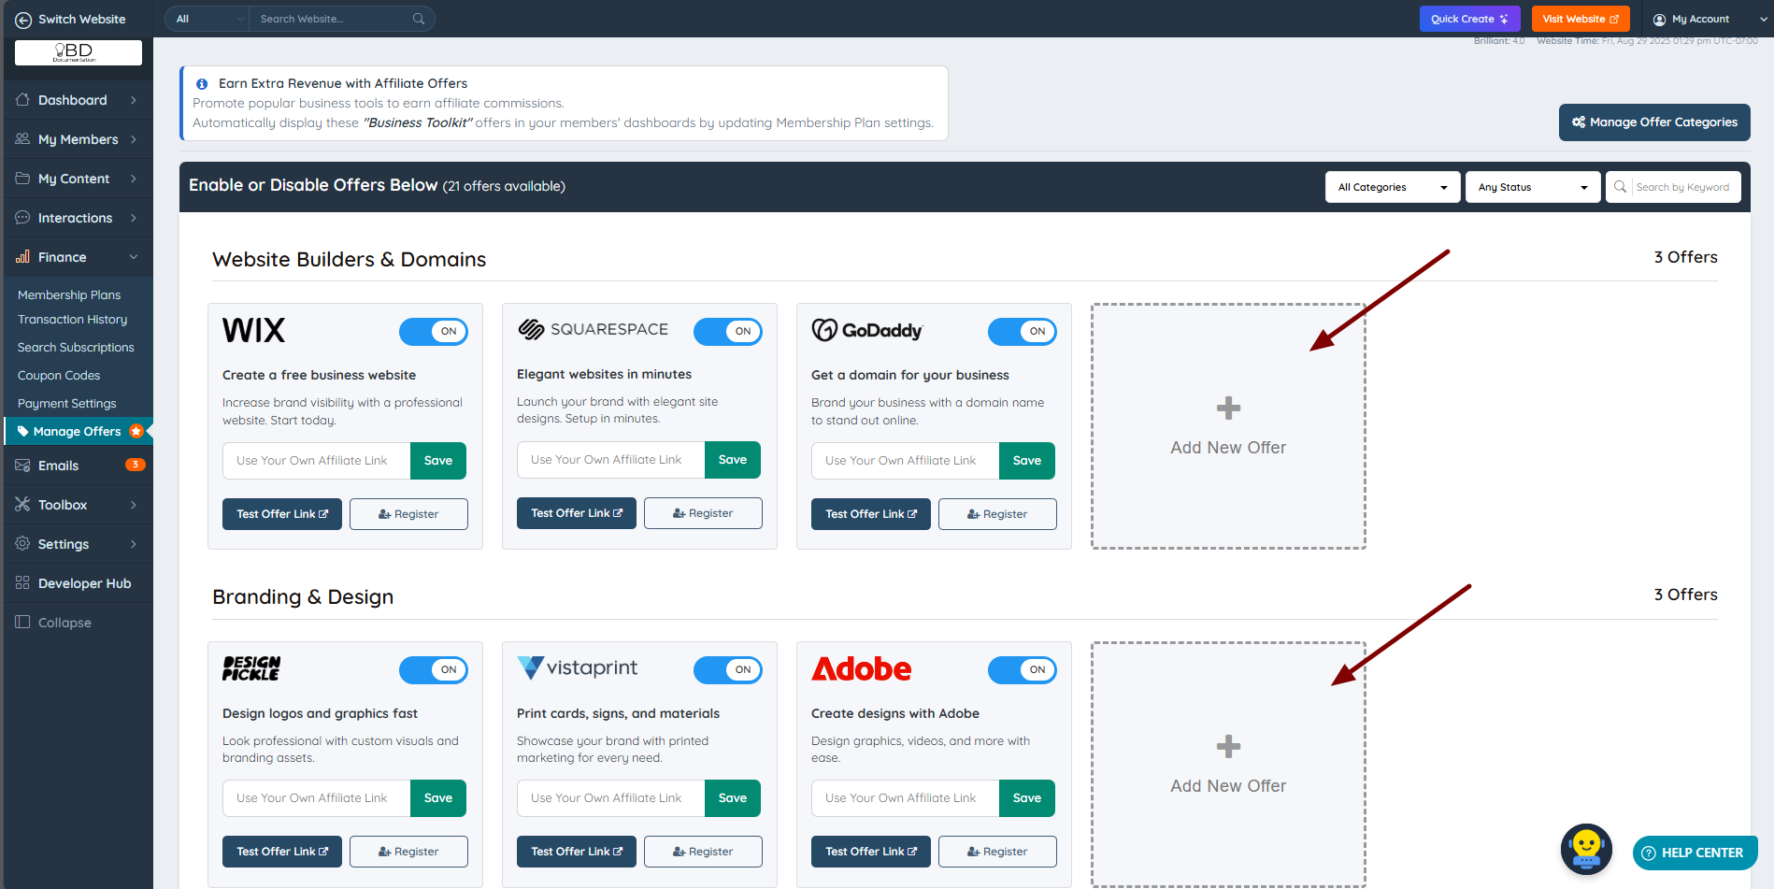Click the Finance bar chart icon
Image resolution: width=1774 pixels, height=889 pixels.
click(x=22, y=256)
